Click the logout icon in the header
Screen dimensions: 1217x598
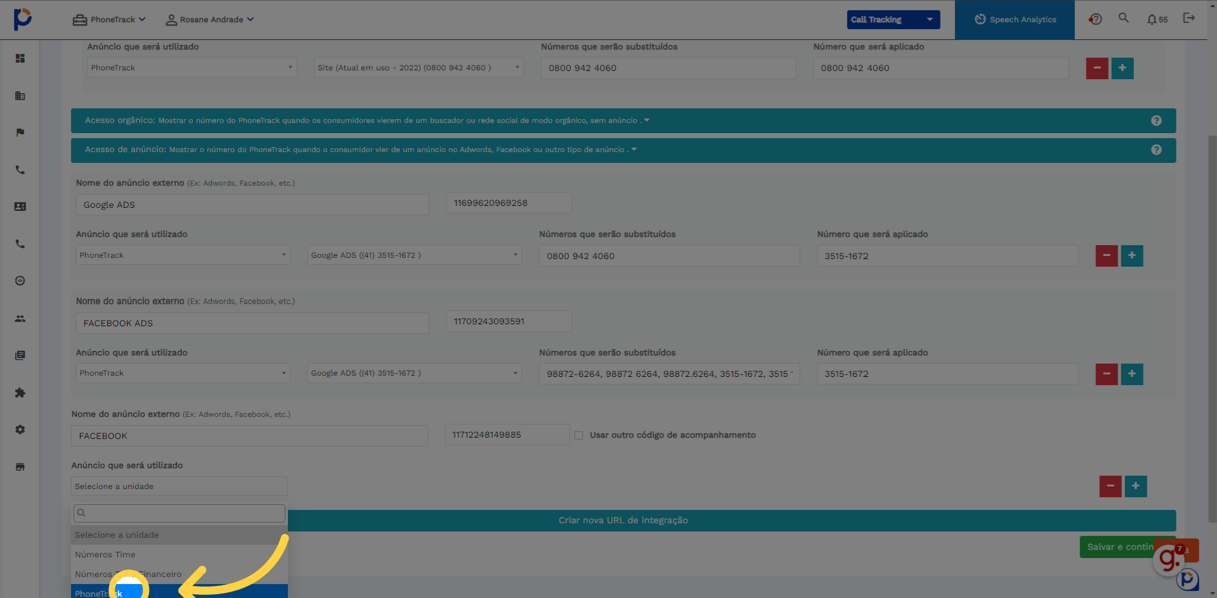click(x=1189, y=18)
